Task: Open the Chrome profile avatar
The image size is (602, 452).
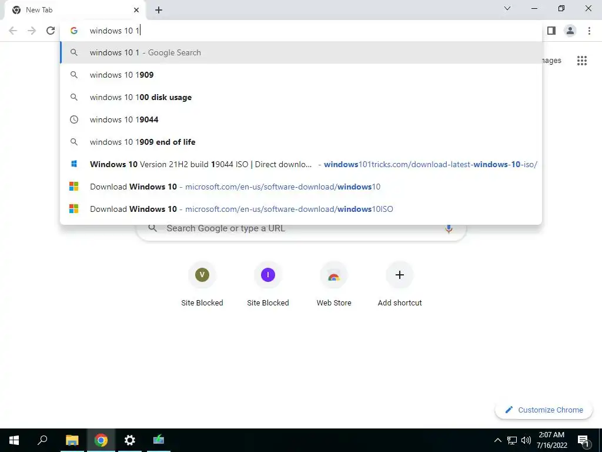Action: point(570,31)
